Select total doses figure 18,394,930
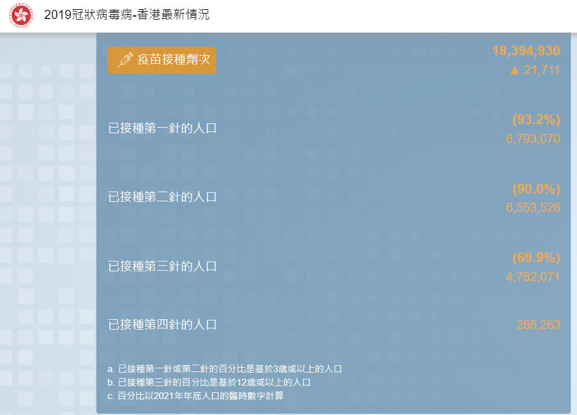Screen dimensions: 577x415 [525, 50]
